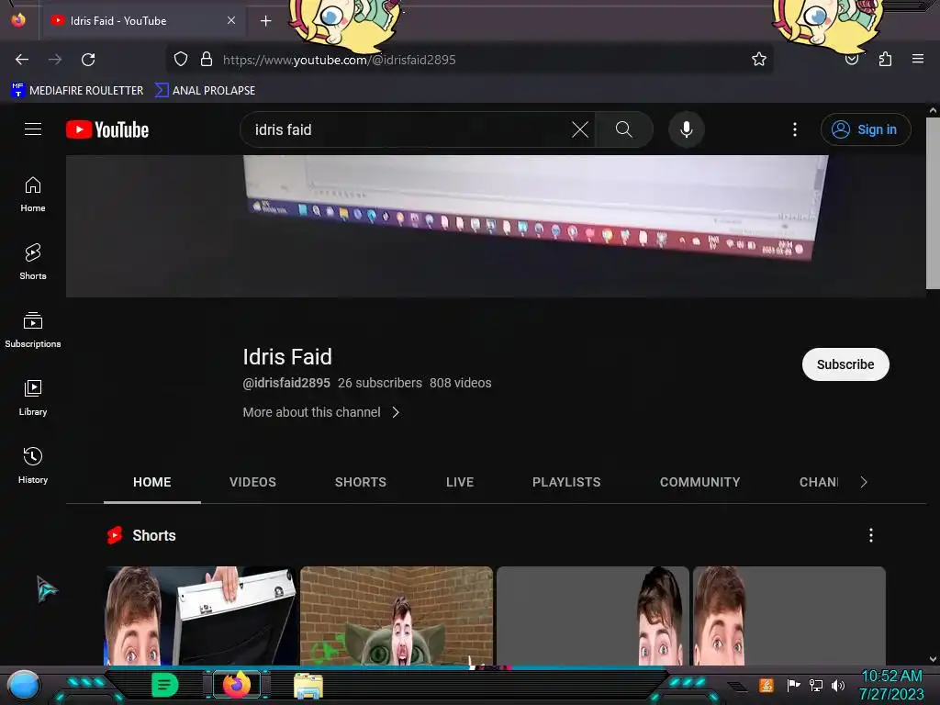Image resolution: width=940 pixels, height=705 pixels.
Task: Open the Firefox extensions puzzle icon
Action: click(x=885, y=59)
